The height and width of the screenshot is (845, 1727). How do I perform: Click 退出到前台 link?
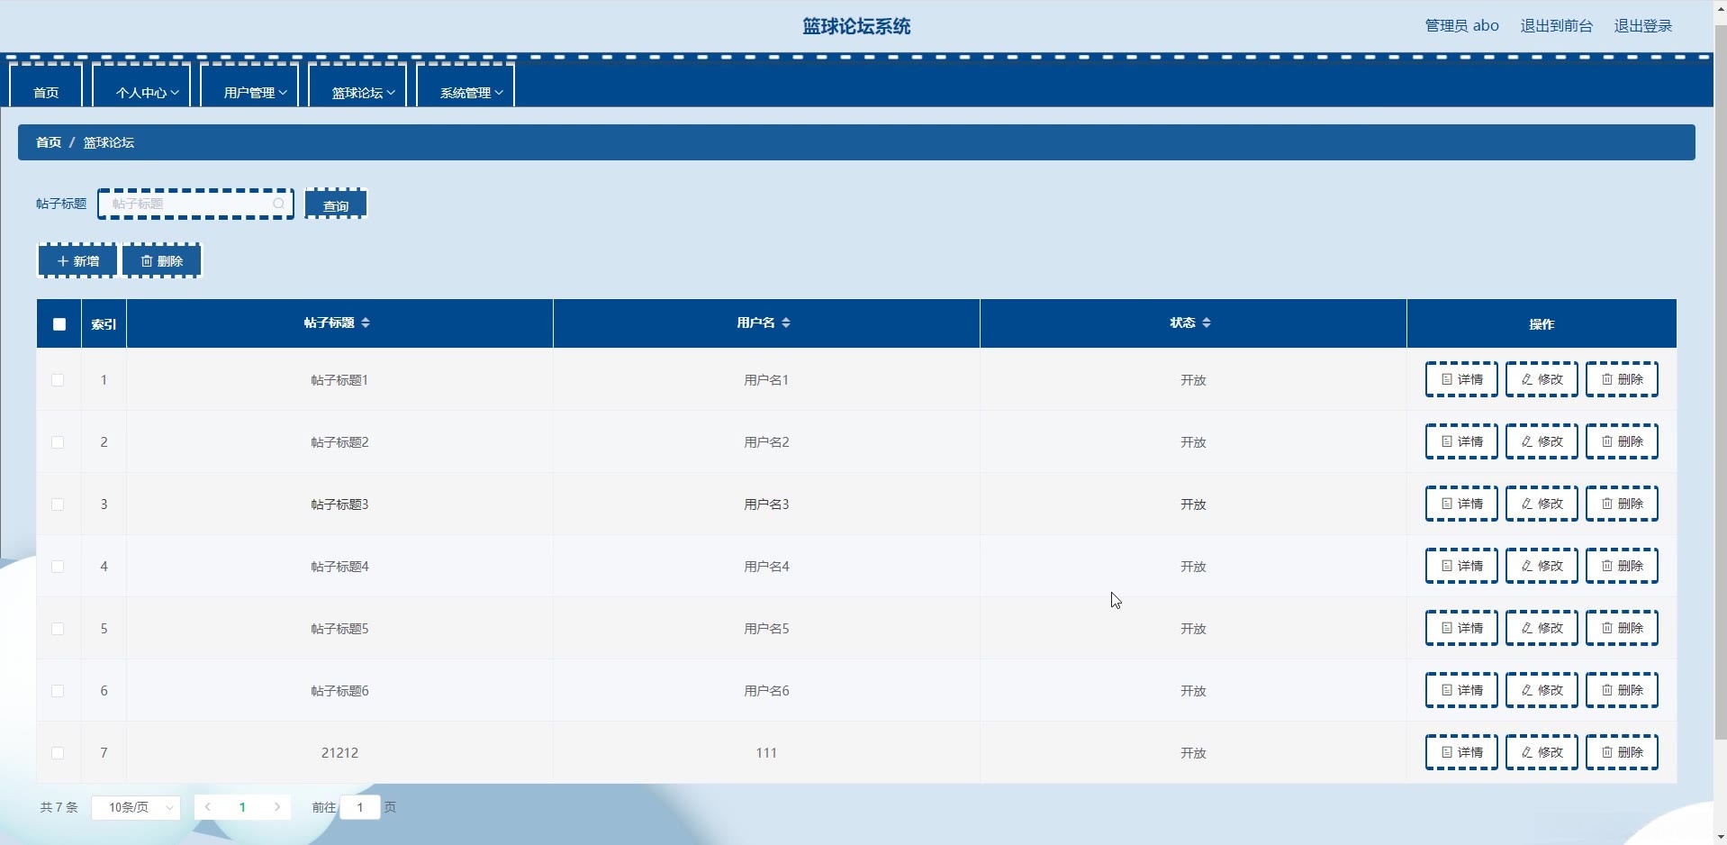[x=1557, y=26]
